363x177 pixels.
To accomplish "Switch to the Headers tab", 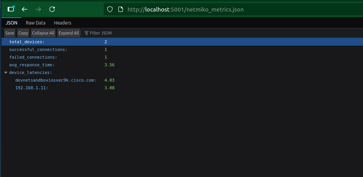I will pos(62,23).
